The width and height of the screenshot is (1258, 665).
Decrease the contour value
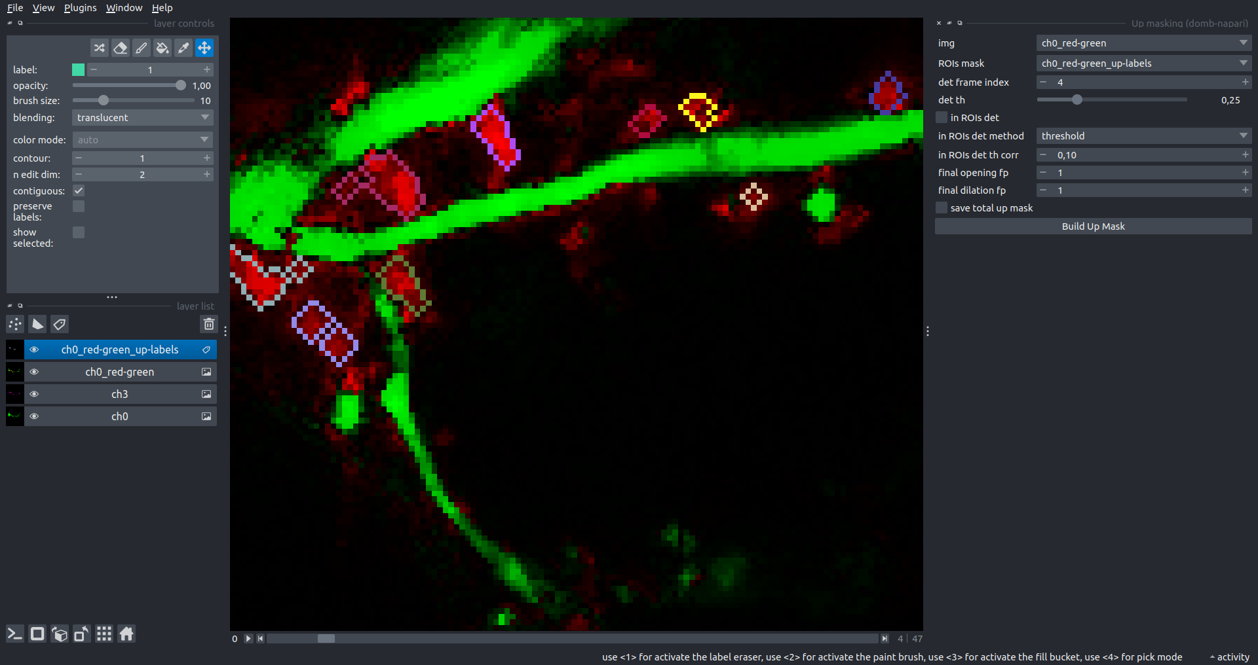point(79,158)
